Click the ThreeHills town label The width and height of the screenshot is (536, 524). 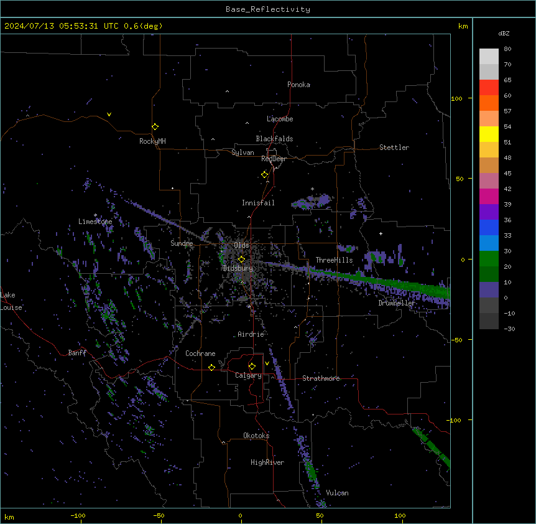[x=334, y=260]
